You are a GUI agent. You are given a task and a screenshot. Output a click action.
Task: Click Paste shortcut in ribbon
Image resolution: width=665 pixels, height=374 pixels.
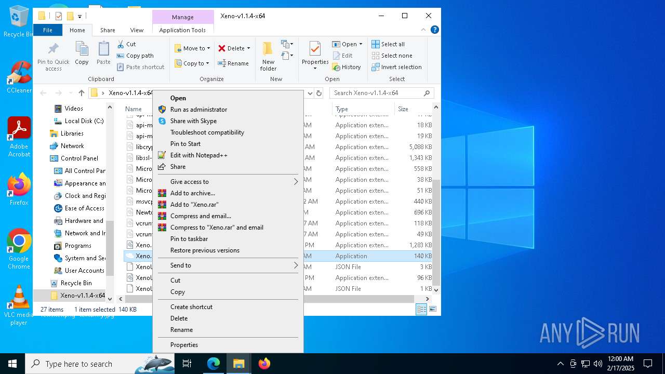point(140,67)
